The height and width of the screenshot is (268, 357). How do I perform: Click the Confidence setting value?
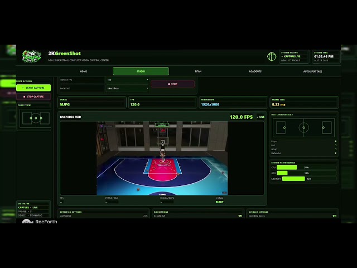[146, 216]
